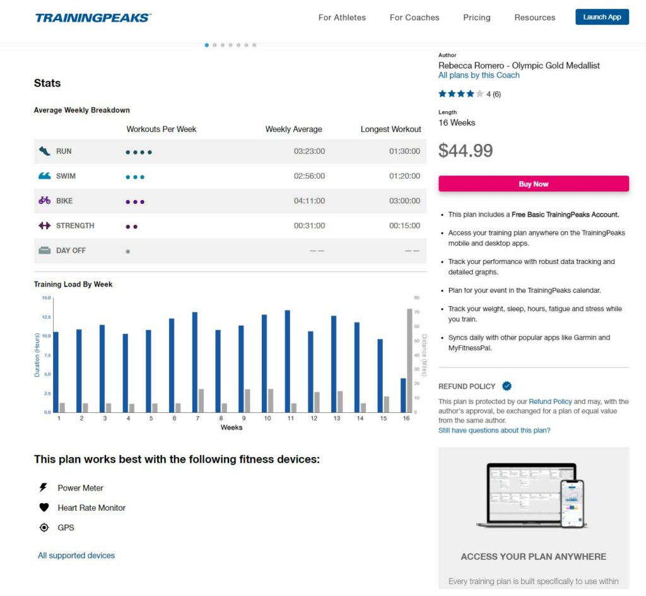Click the Average Weekly Breakdown heading
This screenshot has height=596, width=646.
81,110
